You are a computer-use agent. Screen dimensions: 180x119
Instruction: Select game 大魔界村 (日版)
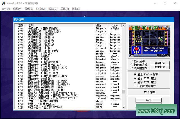(x=68, y=59)
